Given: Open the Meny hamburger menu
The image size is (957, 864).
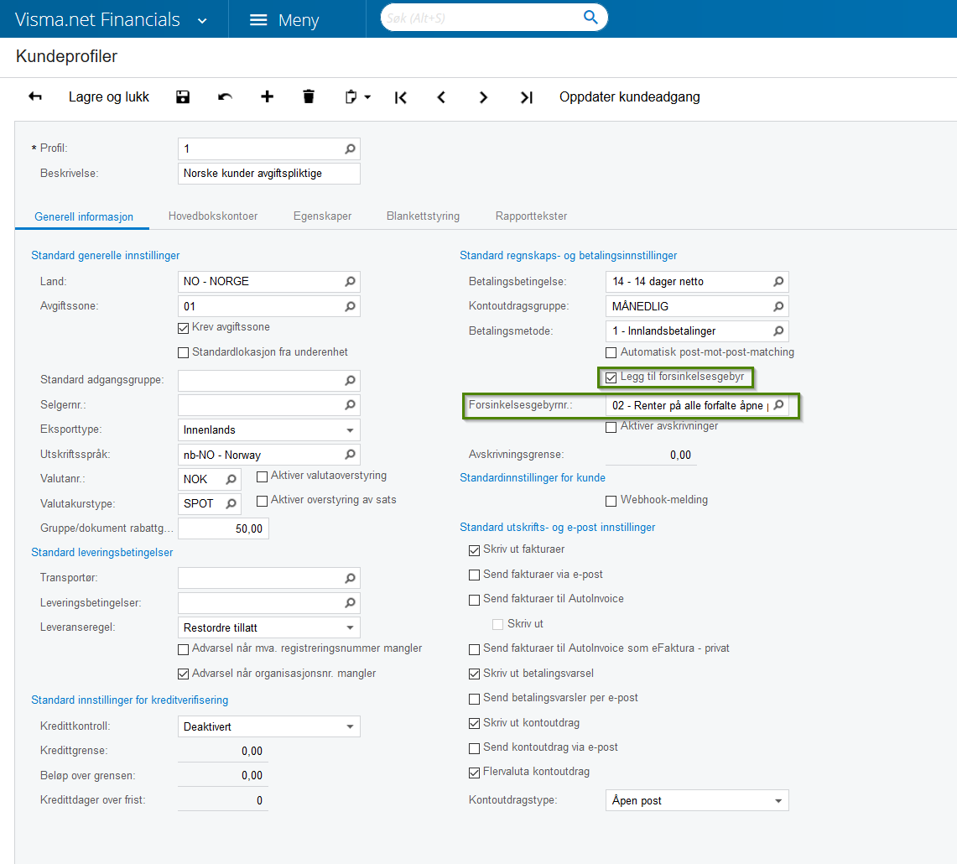Looking at the screenshot, I should 284,20.
